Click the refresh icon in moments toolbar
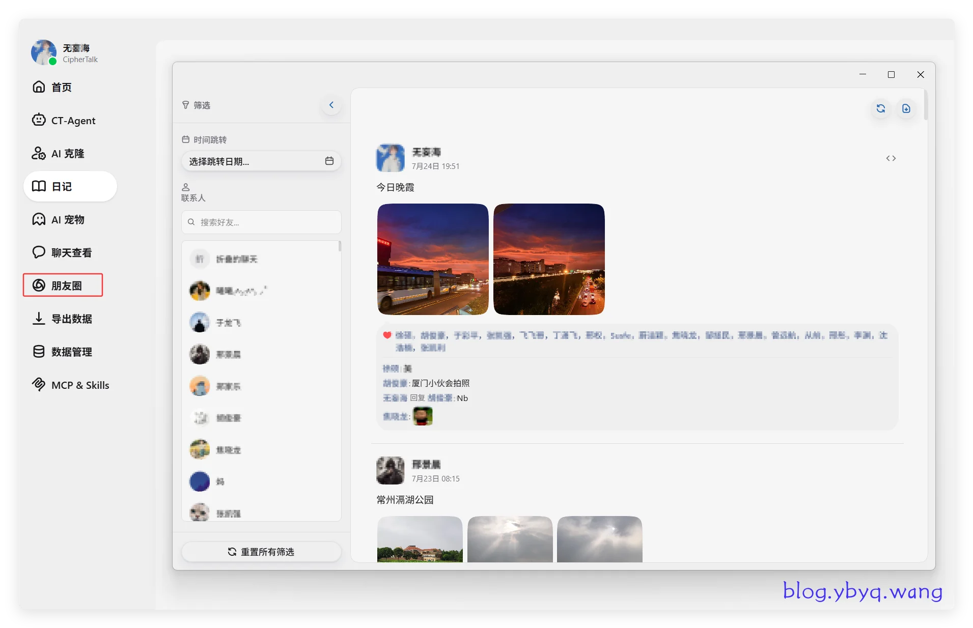The height and width of the screenshot is (628, 973). click(x=881, y=108)
